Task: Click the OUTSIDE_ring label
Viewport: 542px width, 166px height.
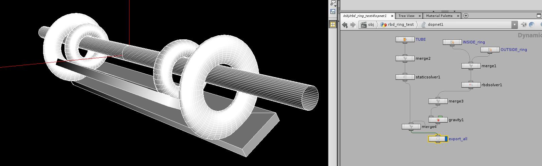Action: point(514,50)
